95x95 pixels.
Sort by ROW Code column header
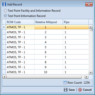[20, 22]
